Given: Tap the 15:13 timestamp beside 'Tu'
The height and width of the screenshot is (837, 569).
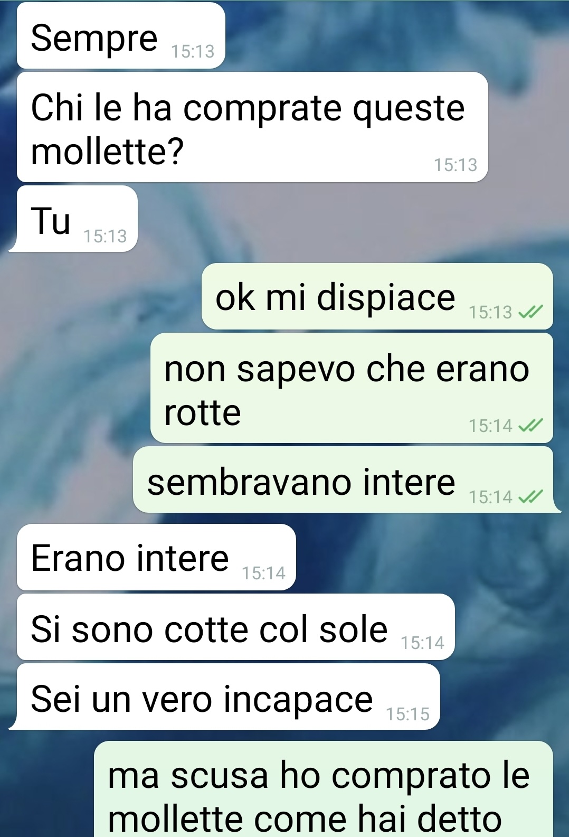Looking at the screenshot, I should [105, 236].
